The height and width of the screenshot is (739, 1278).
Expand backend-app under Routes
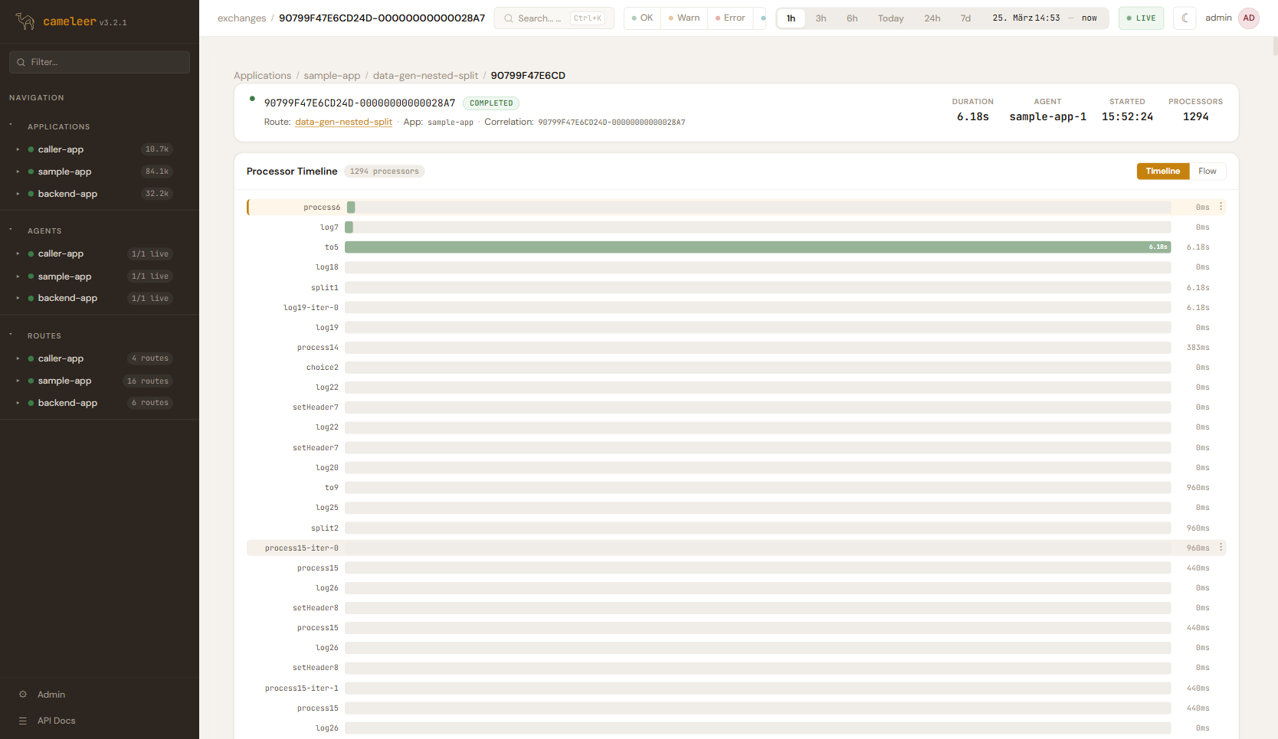click(x=18, y=403)
